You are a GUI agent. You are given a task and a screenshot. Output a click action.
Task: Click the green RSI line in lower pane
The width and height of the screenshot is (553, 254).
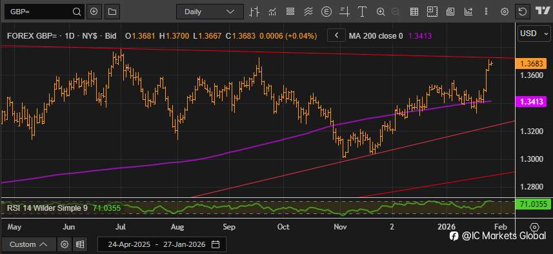[x=247, y=207]
